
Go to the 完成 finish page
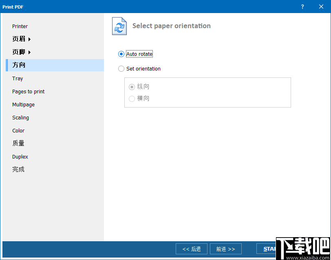(x=18, y=169)
